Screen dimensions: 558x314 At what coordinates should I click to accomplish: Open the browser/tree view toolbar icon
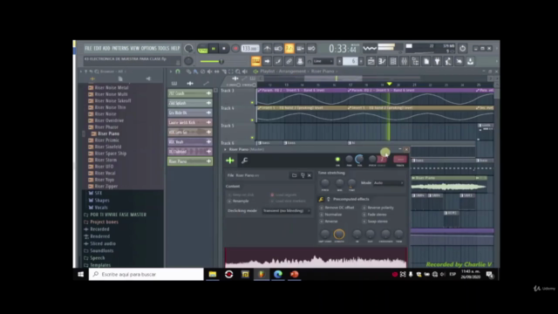(x=415, y=62)
